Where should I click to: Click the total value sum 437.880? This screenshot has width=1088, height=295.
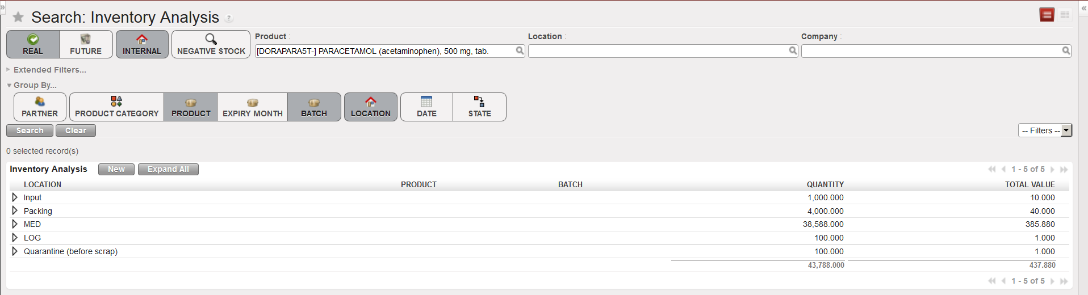pos(1042,265)
